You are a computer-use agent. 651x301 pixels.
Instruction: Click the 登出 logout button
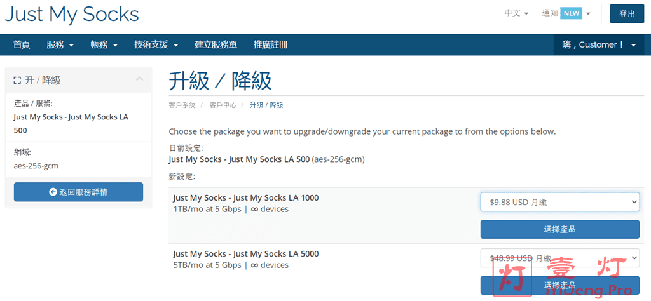coord(627,14)
